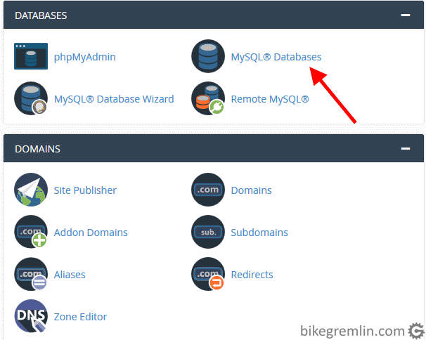
Task: Open the Addon Domains plus icon
Action: [x=31, y=232]
